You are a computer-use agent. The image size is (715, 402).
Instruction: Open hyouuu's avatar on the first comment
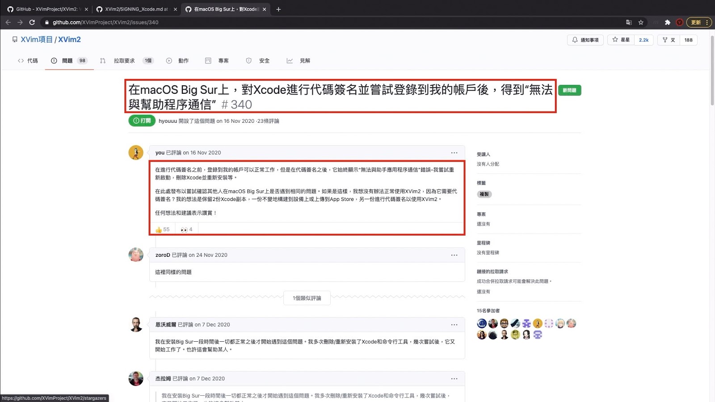coord(136,153)
